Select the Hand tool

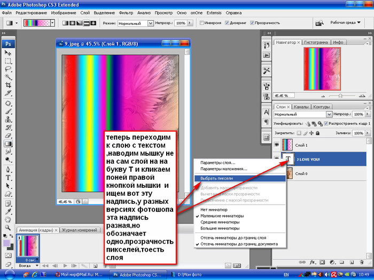tap(8, 220)
